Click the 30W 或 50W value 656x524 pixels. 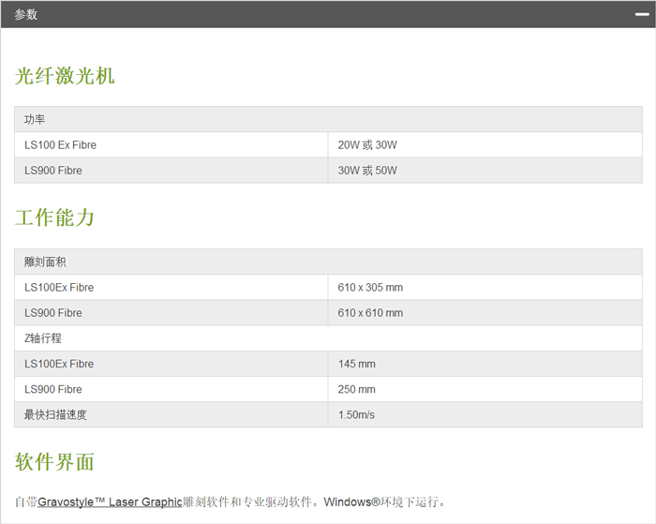pyautogui.click(x=367, y=171)
